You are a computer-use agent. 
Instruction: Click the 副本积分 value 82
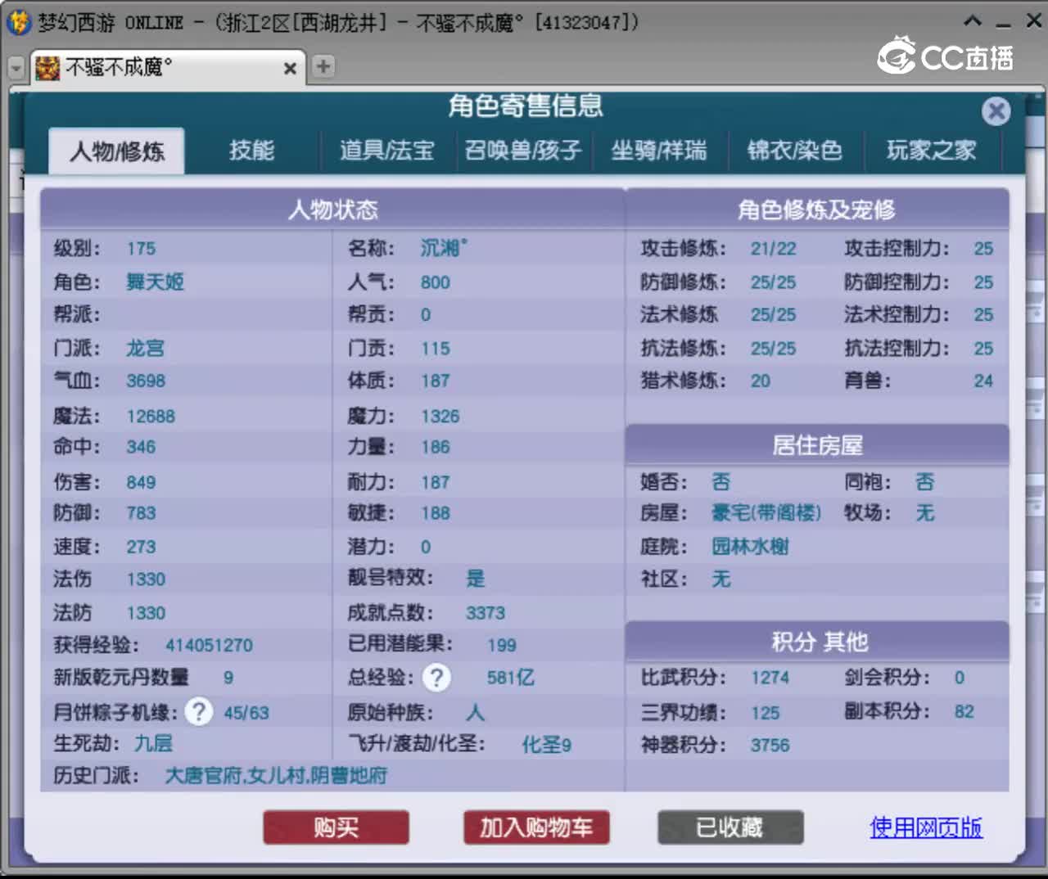coord(964,712)
